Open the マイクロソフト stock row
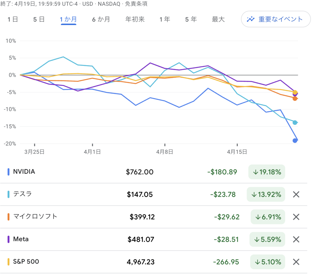This screenshot has width=318, height=274. click(154, 217)
